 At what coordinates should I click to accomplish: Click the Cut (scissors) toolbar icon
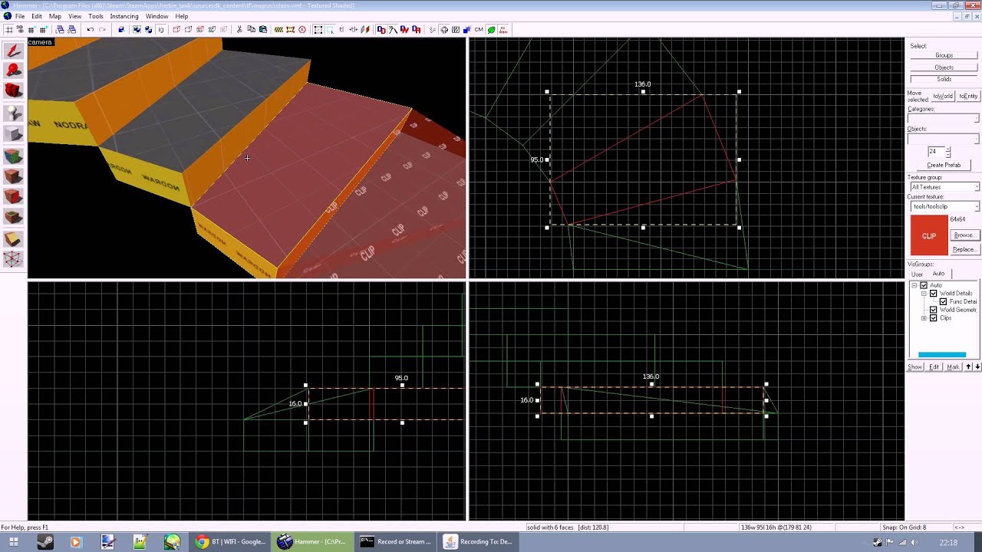point(239,30)
